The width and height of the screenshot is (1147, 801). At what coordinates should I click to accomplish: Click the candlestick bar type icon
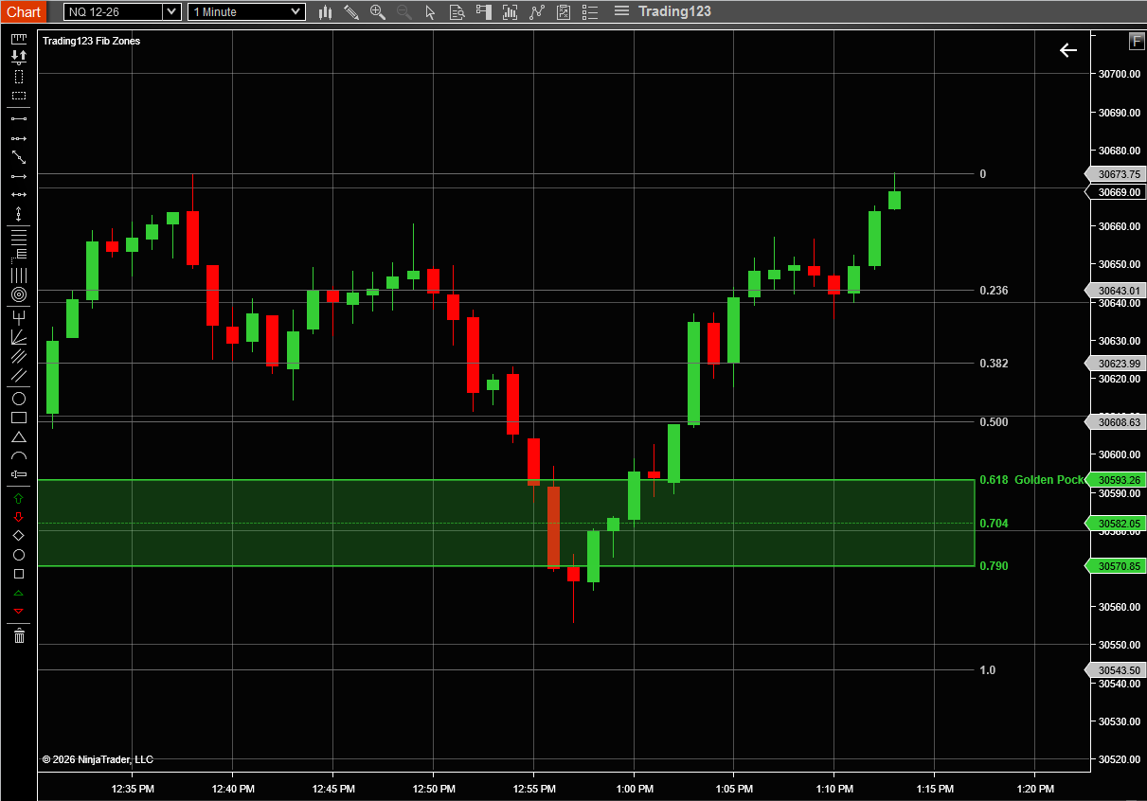325,11
